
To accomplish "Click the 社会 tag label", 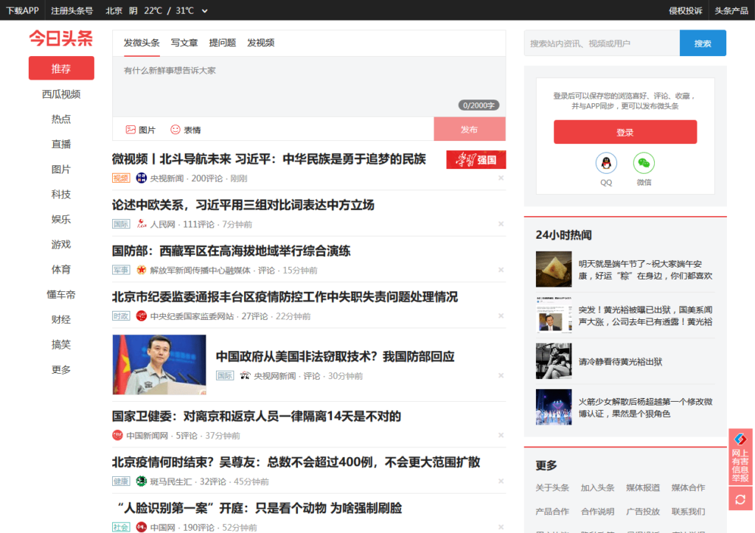I will click(x=122, y=527).
